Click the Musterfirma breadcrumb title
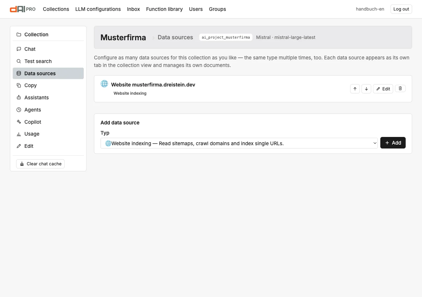The height and width of the screenshot is (297, 422). [123, 37]
